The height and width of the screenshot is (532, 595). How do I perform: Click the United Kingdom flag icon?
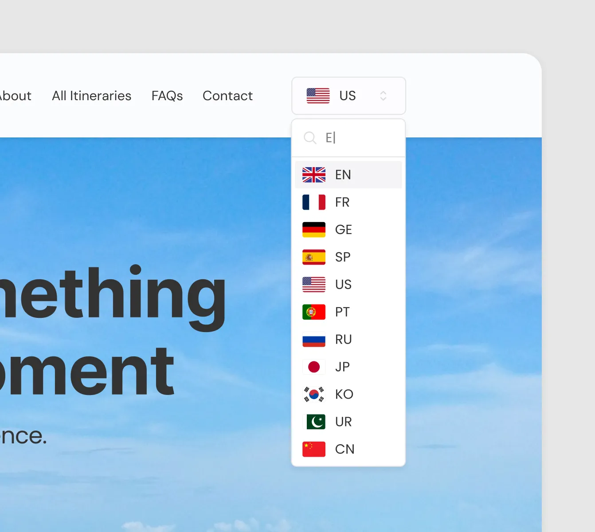tap(314, 175)
